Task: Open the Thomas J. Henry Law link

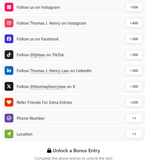Action: 49,71
